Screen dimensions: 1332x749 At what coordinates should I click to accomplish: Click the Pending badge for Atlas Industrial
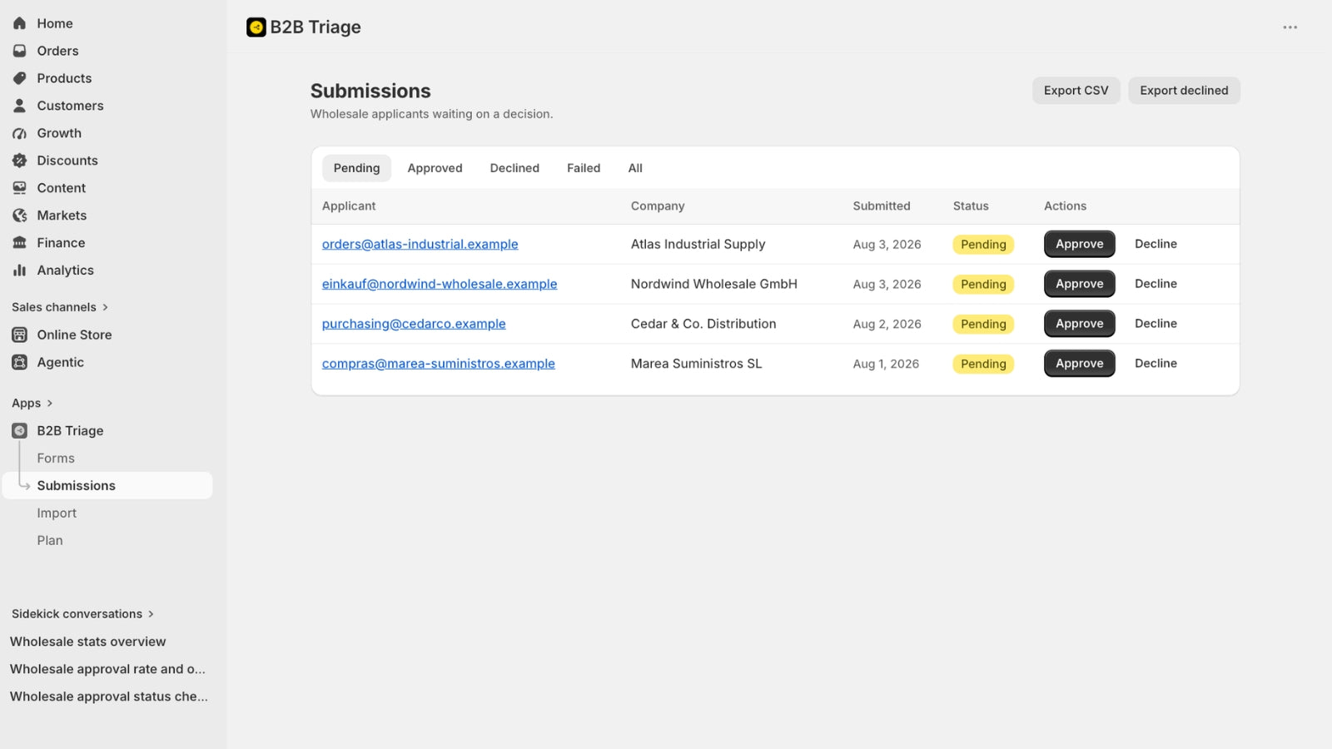983,245
